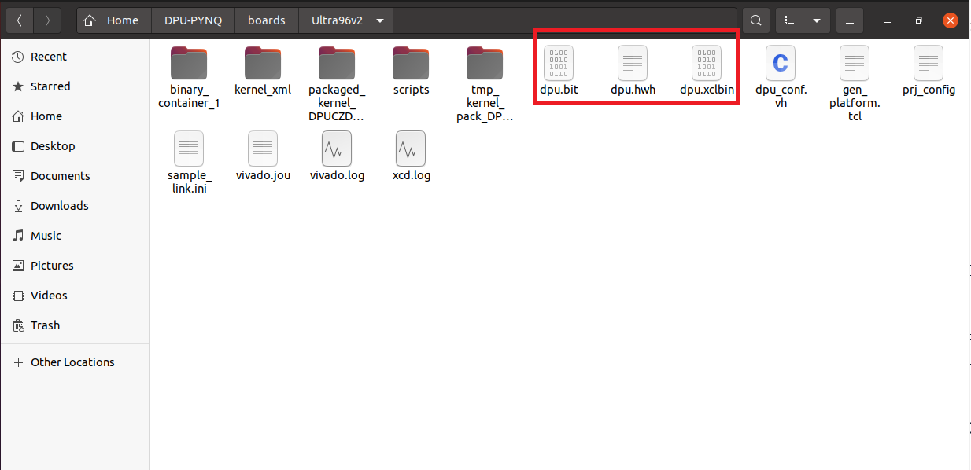Image resolution: width=971 pixels, height=470 pixels.
Task: Click the Music note icon in sidebar
Action: pyautogui.click(x=18, y=236)
